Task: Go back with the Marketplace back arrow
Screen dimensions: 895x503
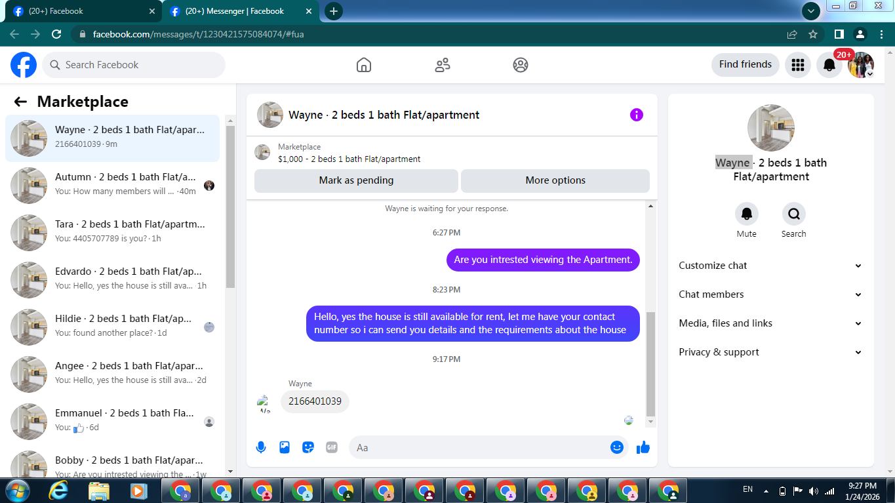Action: click(20, 102)
